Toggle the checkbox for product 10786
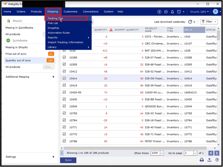The image size is (223, 167). point(64,141)
